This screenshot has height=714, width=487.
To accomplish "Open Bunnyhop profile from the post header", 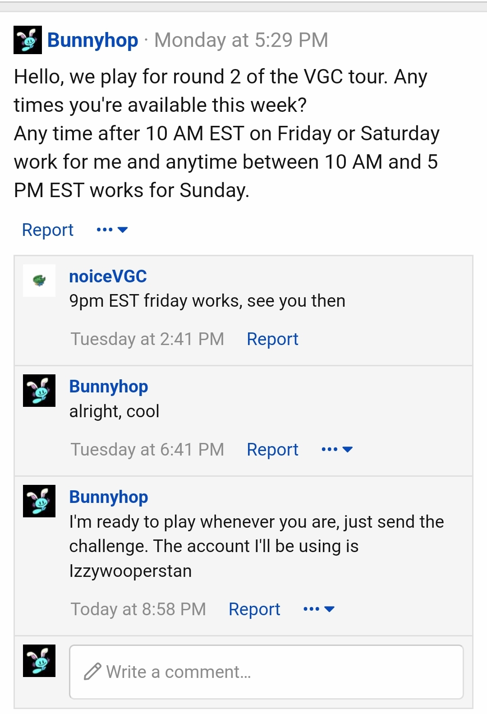I will coord(92,40).
